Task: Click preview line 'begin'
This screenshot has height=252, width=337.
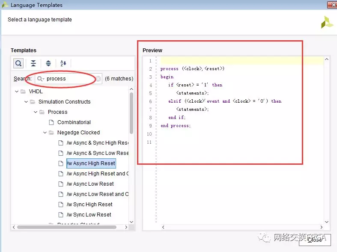Action: [x=167, y=77]
